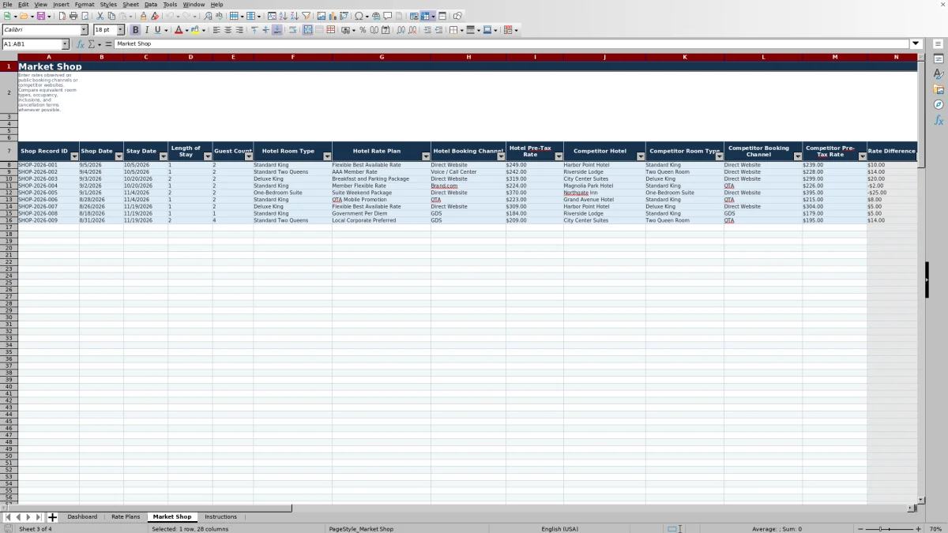The height and width of the screenshot is (533, 948).
Task: Go to the last sheet arrow
Action: coord(38,517)
